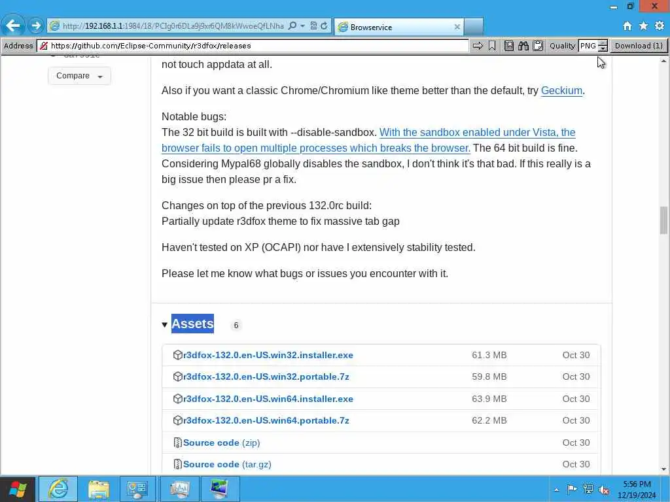670x502 pixels.
Task: Open IE home page icon
Action: click(x=627, y=26)
